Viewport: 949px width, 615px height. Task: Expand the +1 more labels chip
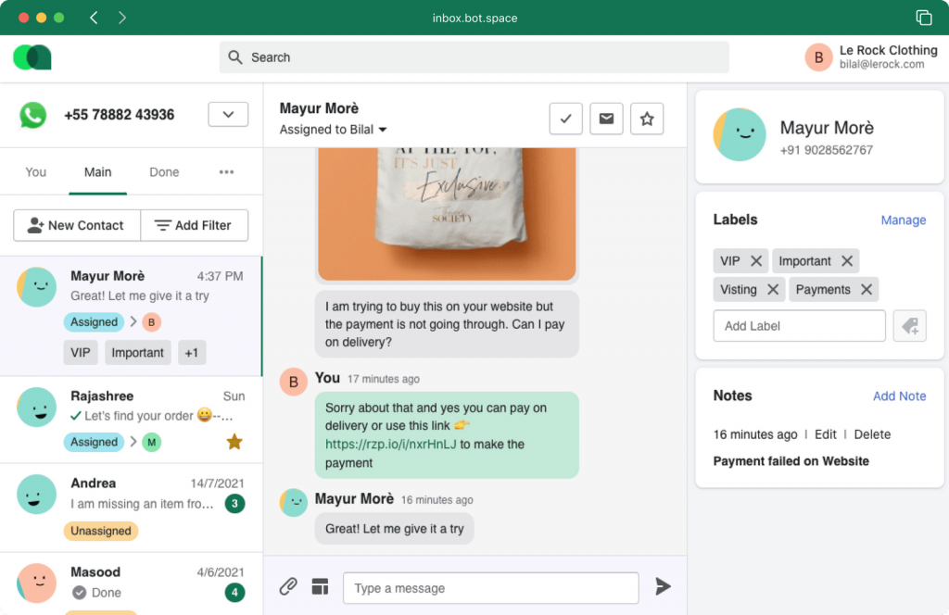pos(192,353)
